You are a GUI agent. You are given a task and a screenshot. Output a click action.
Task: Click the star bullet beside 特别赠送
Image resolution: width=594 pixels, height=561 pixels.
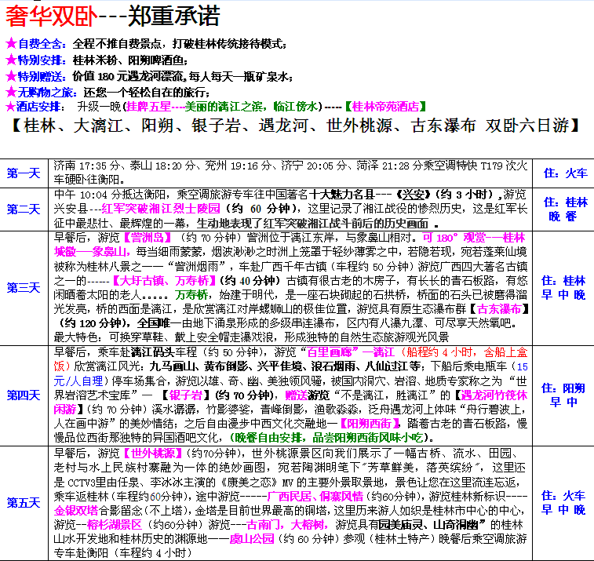coord(10,76)
